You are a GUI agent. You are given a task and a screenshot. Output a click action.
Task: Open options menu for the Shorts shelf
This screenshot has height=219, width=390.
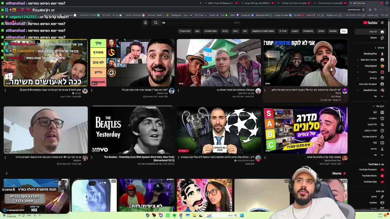pyautogui.click(x=6, y=173)
